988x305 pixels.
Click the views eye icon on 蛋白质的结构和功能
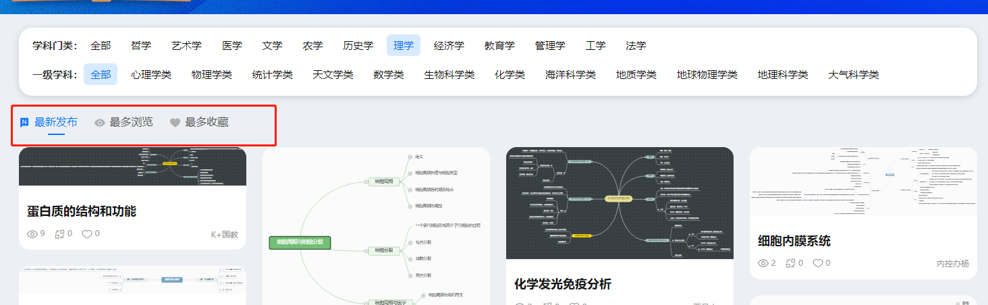32,234
